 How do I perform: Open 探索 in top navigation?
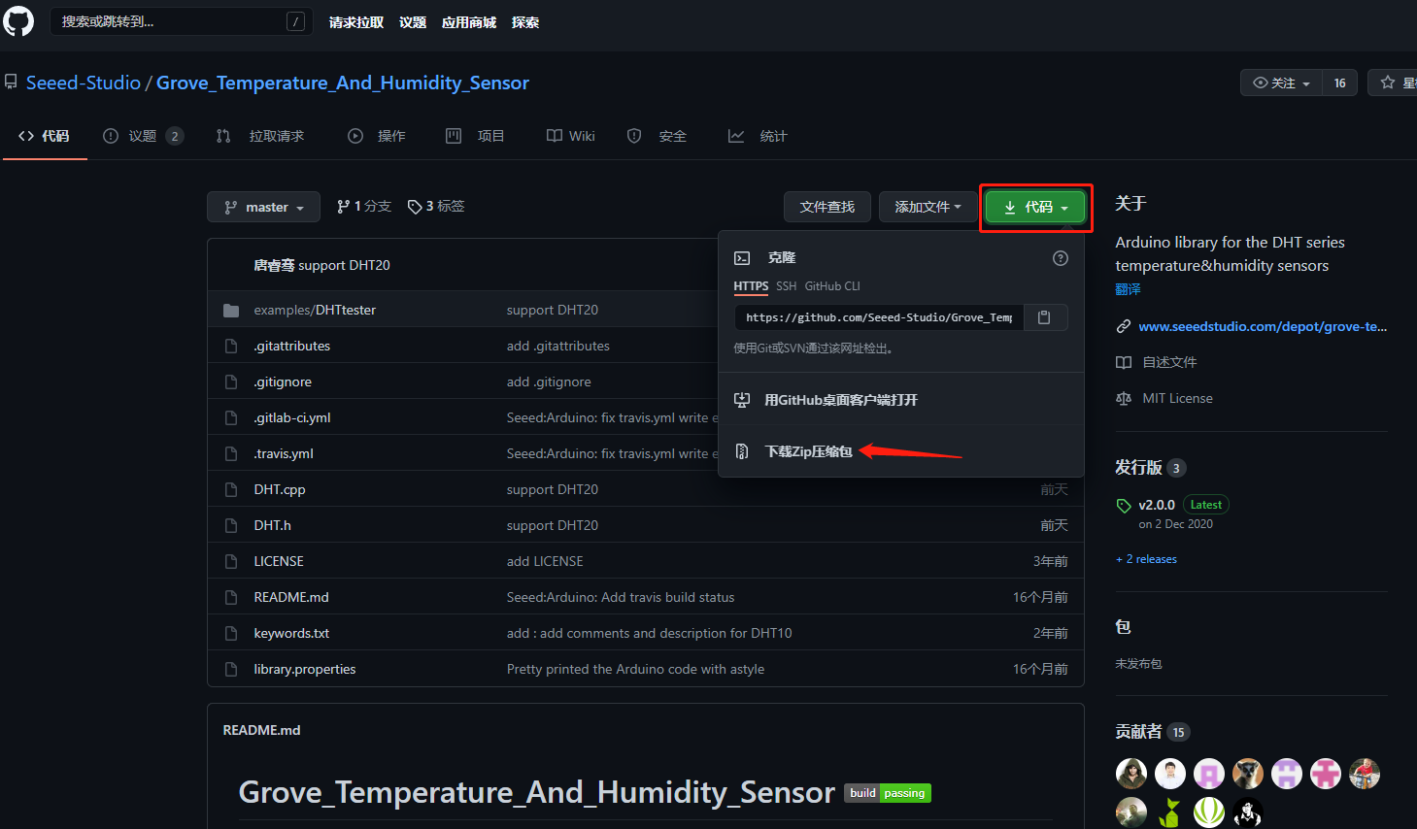tap(525, 22)
